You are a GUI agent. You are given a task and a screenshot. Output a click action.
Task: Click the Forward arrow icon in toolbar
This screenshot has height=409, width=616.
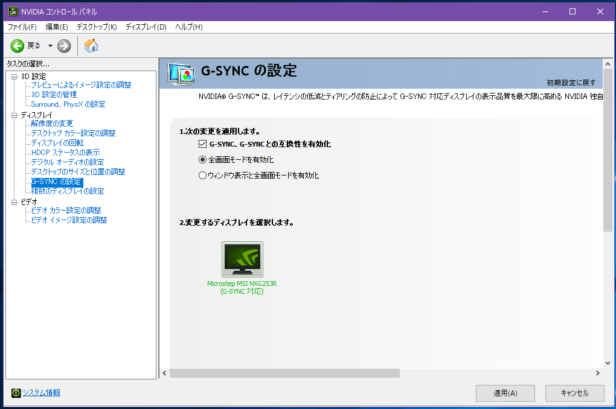click(64, 46)
